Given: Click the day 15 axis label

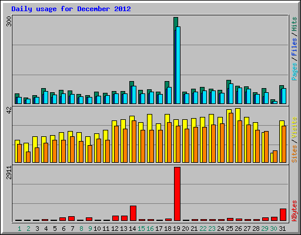Looking at the screenshot, I should click(x=141, y=229).
